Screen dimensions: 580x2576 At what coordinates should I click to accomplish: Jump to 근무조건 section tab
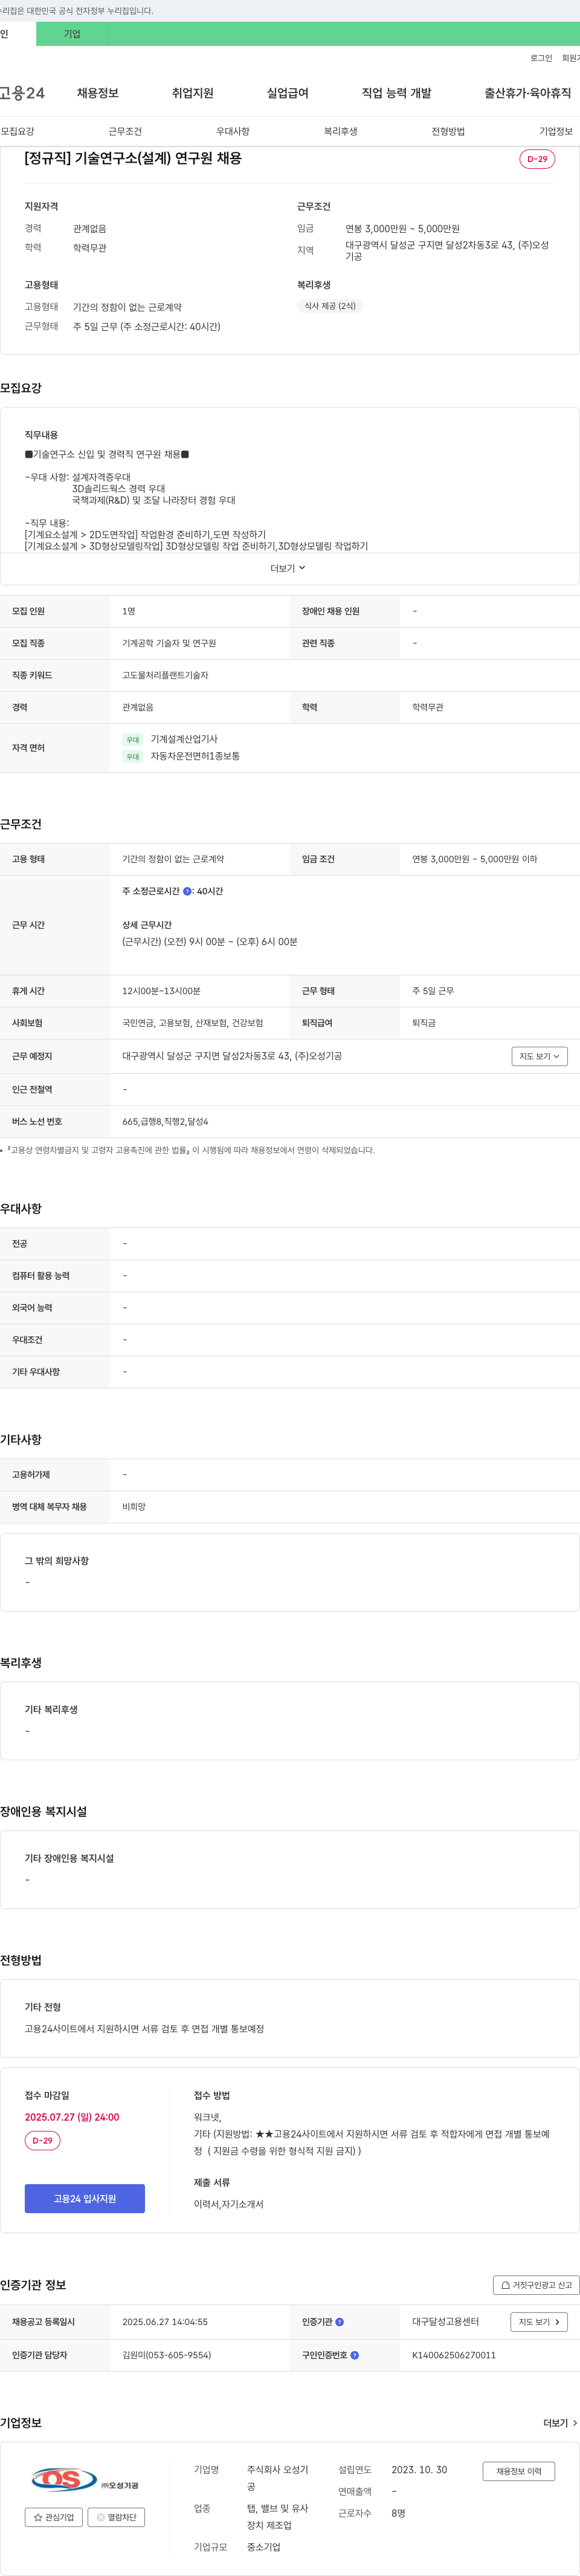125,131
